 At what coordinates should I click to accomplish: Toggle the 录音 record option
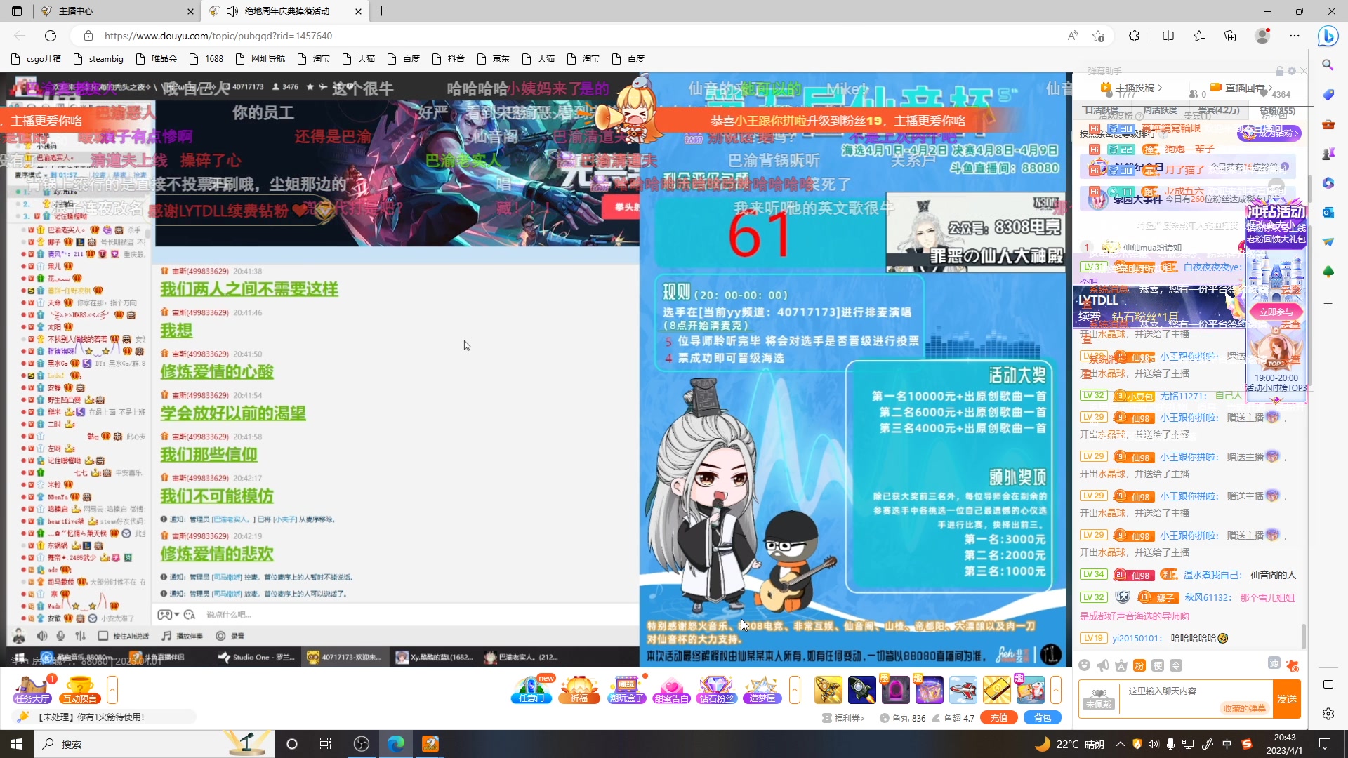coord(230,636)
